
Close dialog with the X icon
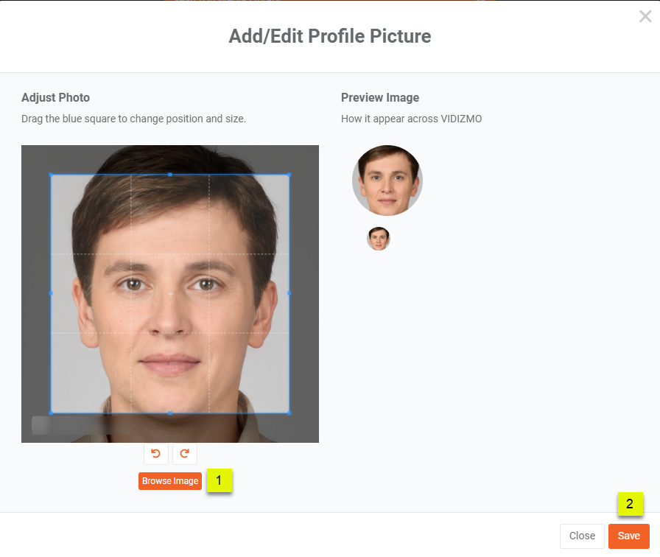[645, 16]
